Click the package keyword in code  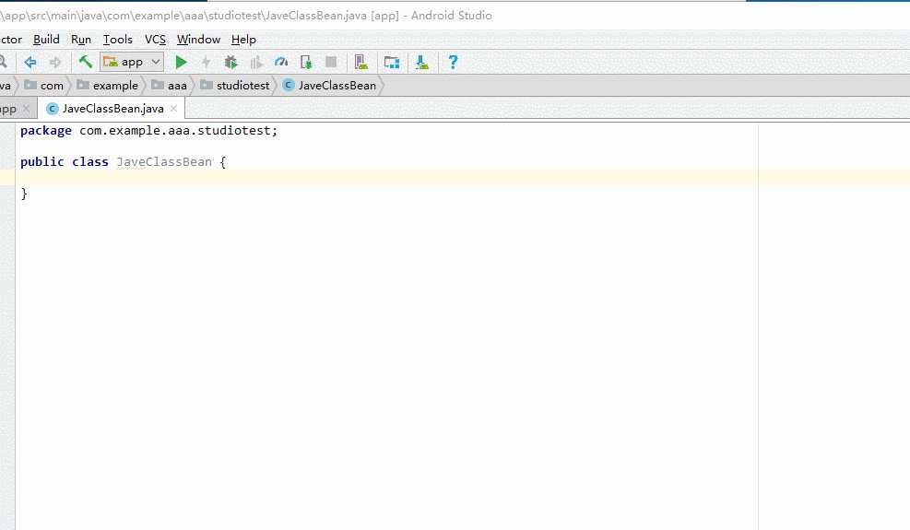point(46,131)
